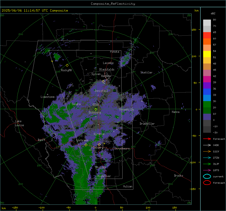Click the yellow diamond marker above Calgary
226x211 pixels.
99,145
